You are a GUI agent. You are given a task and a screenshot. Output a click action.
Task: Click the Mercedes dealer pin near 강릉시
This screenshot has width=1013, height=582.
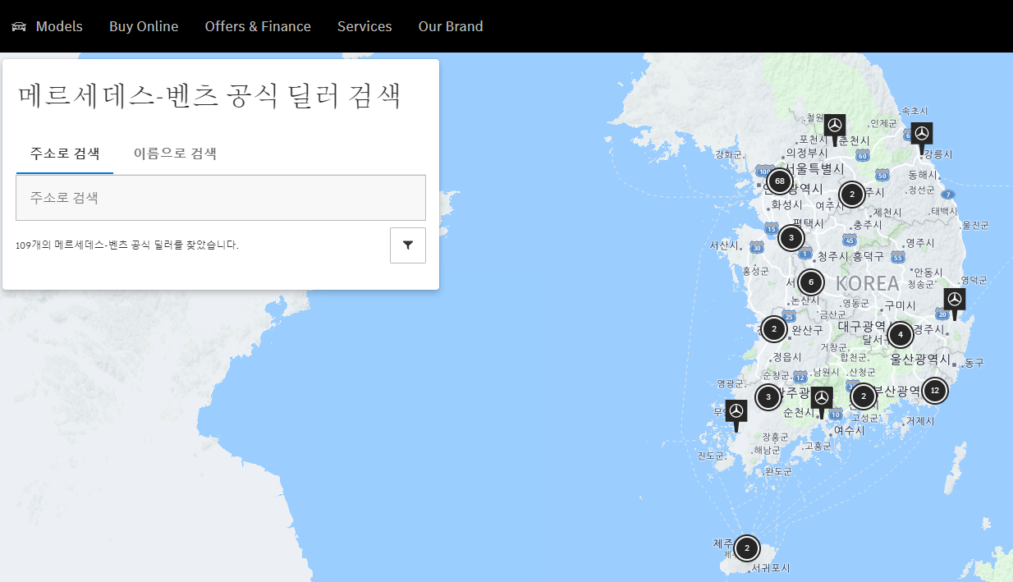[x=922, y=135]
